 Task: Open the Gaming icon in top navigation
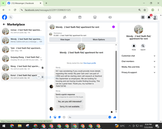click(x=110, y=17)
